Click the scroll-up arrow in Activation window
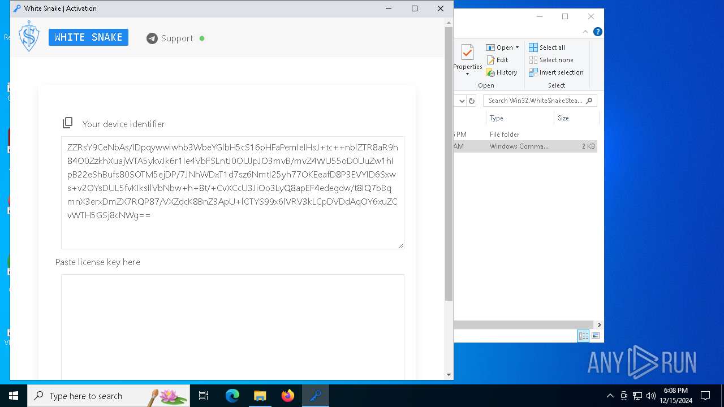The width and height of the screenshot is (724, 407). click(449, 23)
